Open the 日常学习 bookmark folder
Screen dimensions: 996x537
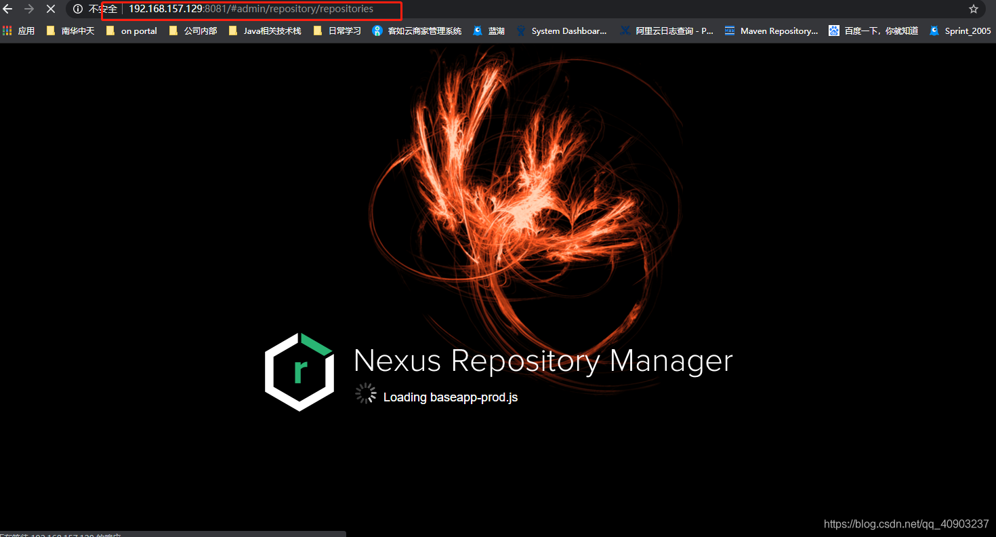337,31
